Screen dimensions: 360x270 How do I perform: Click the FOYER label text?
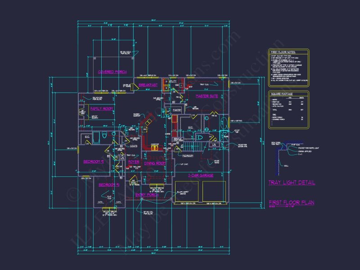(x=134, y=162)
